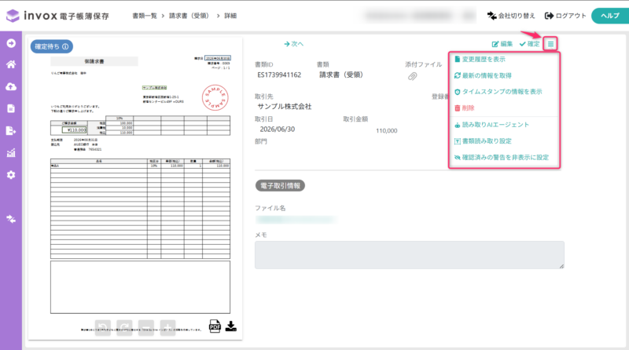Select 変更履歴を表示 from menu
This screenshot has height=350, width=629.
(480, 60)
